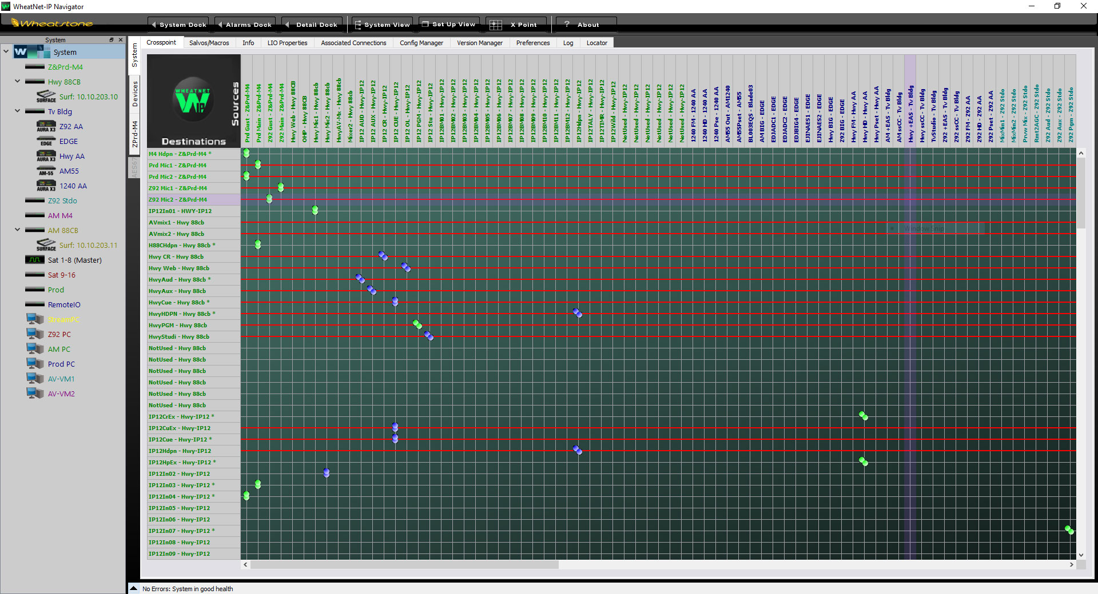Select the AM M4 blade icon

(x=35, y=215)
